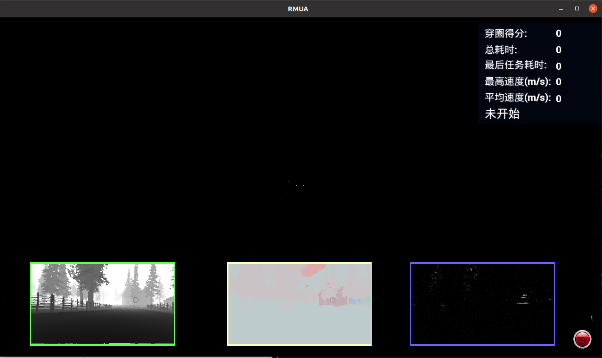This screenshot has height=358, width=602.
Task: Click the 穿圈得分 score label
Action: [x=506, y=33]
